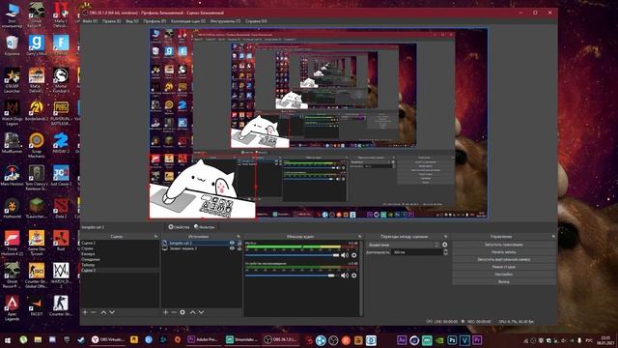Toggle visibility of bongobs cat source
Viewport: 618px width, 348px height.
click(232, 243)
